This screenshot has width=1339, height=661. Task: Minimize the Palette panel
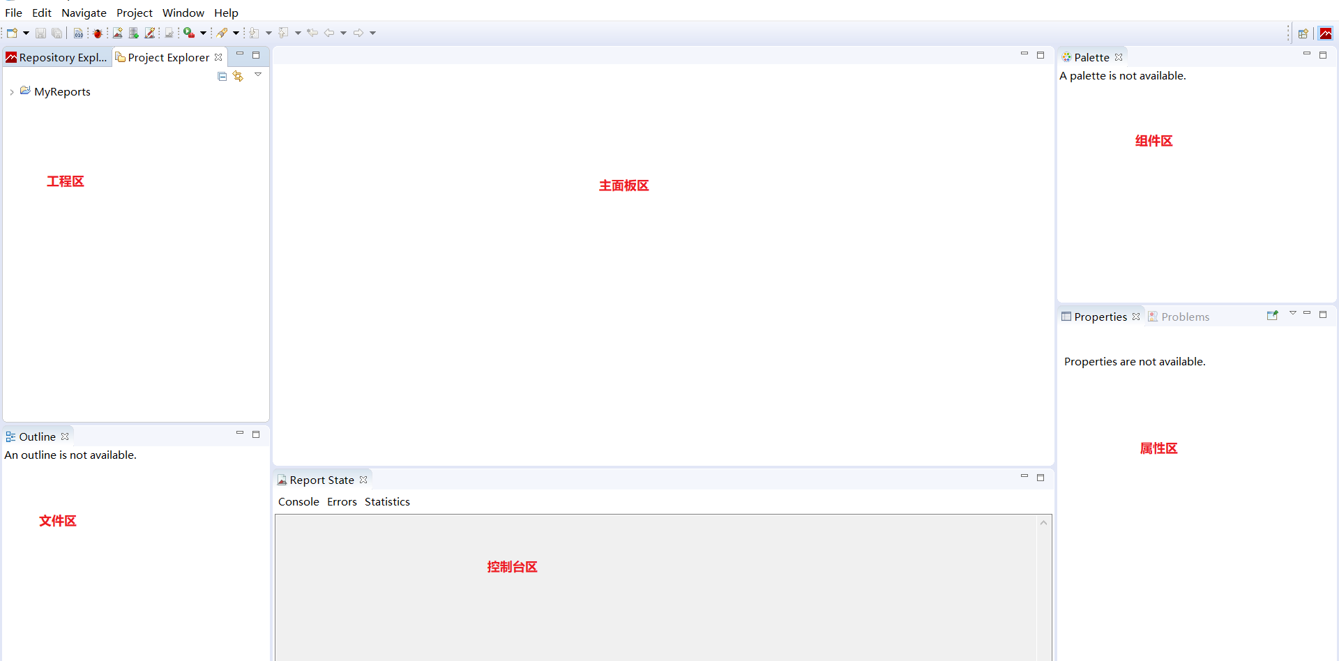[x=1307, y=54]
